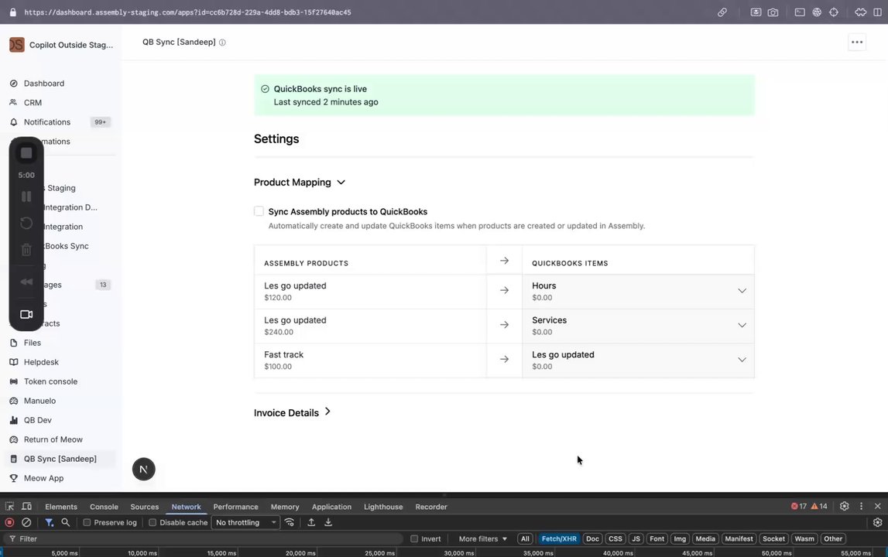This screenshot has width=888, height=557.
Task: Stop recording network activity
Action: click(10, 523)
